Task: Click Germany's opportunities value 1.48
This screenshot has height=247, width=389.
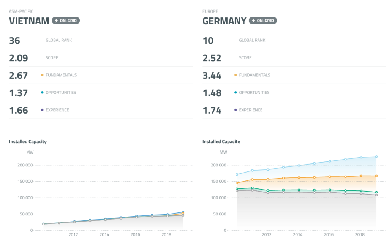Action: tap(212, 93)
